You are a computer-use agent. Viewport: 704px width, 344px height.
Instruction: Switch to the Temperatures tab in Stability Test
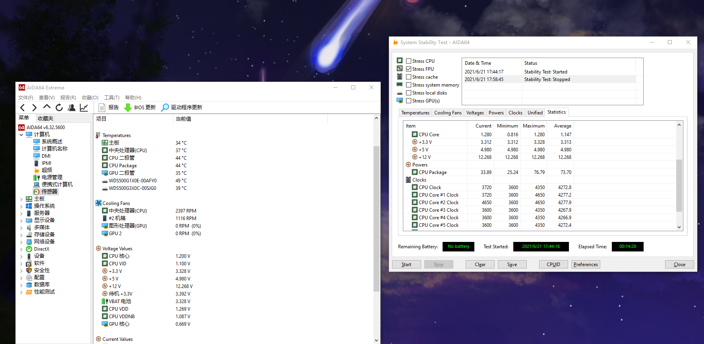click(415, 113)
